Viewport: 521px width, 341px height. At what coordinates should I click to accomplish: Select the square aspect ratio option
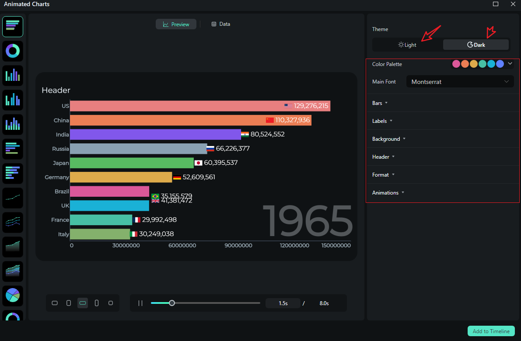click(x=111, y=303)
